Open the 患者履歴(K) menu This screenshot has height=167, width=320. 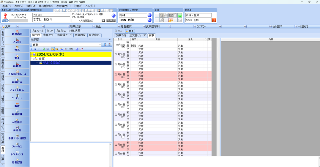coord(63,6)
